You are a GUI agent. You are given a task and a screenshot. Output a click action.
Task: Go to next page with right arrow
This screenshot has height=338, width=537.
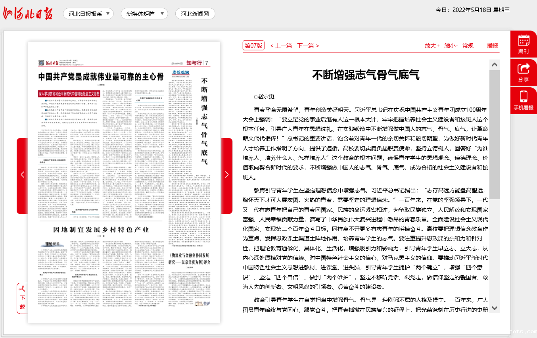[x=227, y=175]
